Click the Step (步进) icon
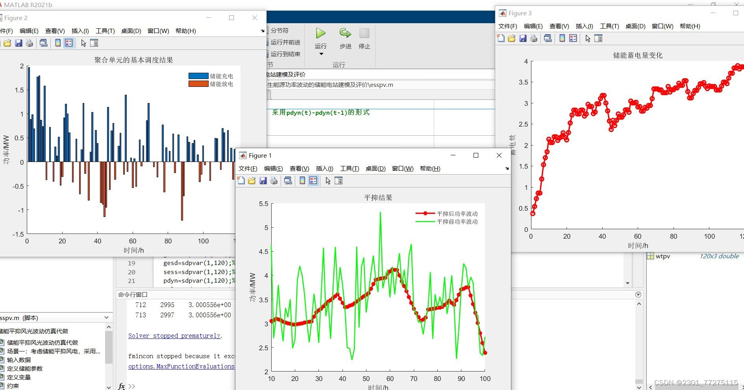 click(345, 33)
